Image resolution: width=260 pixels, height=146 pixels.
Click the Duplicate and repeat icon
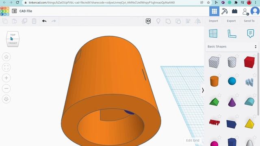click(24, 21)
